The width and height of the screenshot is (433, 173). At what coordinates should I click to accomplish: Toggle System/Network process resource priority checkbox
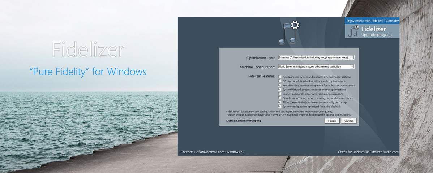279,89
